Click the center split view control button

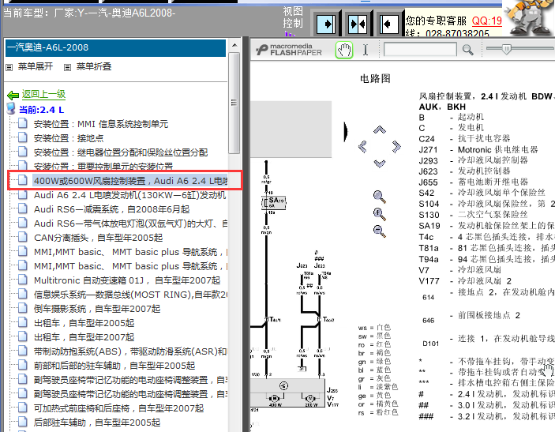(x=357, y=24)
